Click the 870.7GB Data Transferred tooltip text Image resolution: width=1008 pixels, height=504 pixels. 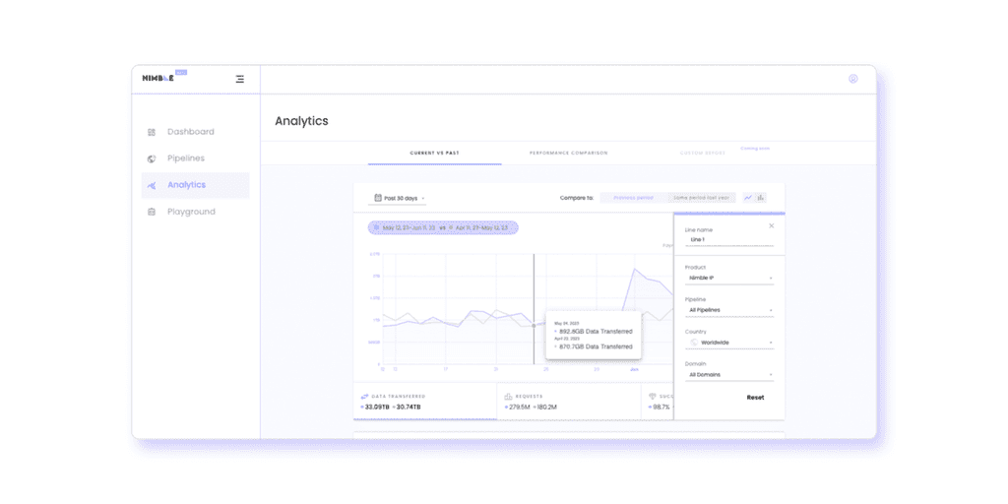click(x=596, y=347)
